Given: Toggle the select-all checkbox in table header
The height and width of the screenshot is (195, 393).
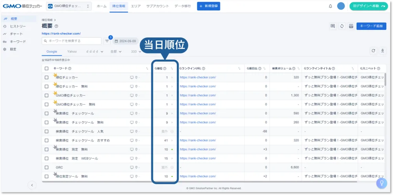Looking at the screenshot, I should coord(47,68).
